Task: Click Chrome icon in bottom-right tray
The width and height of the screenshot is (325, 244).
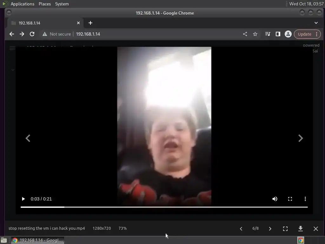Action: [x=301, y=240]
